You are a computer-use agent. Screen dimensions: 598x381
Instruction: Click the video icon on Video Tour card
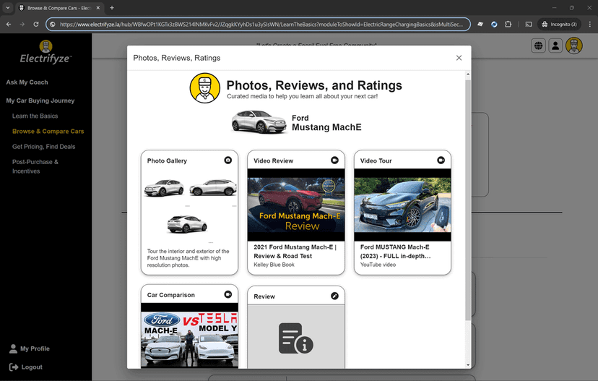[x=441, y=160]
